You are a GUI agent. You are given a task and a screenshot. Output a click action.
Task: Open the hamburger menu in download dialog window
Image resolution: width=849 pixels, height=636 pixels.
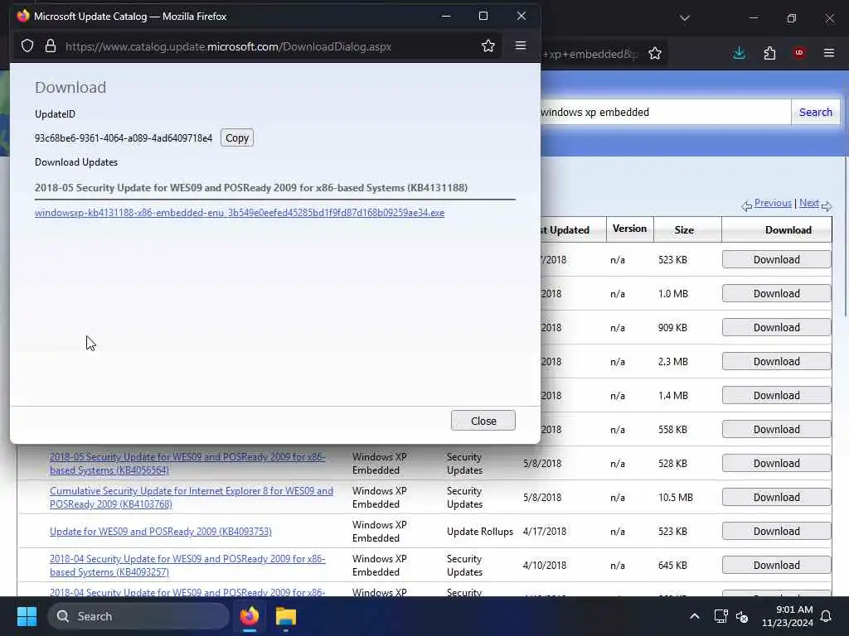521,46
